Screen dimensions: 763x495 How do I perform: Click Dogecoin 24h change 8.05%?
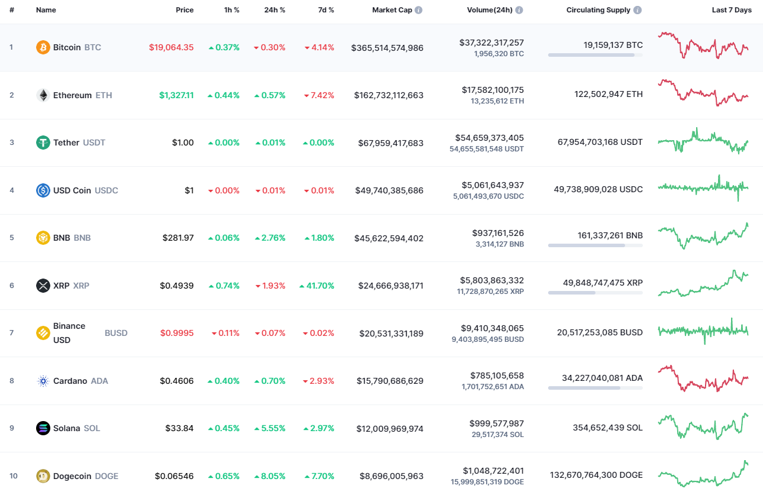coord(270,476)
